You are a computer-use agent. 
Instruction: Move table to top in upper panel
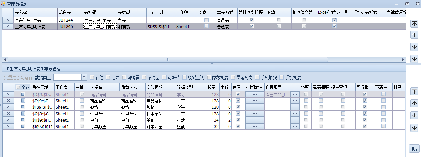coord(415,24)
